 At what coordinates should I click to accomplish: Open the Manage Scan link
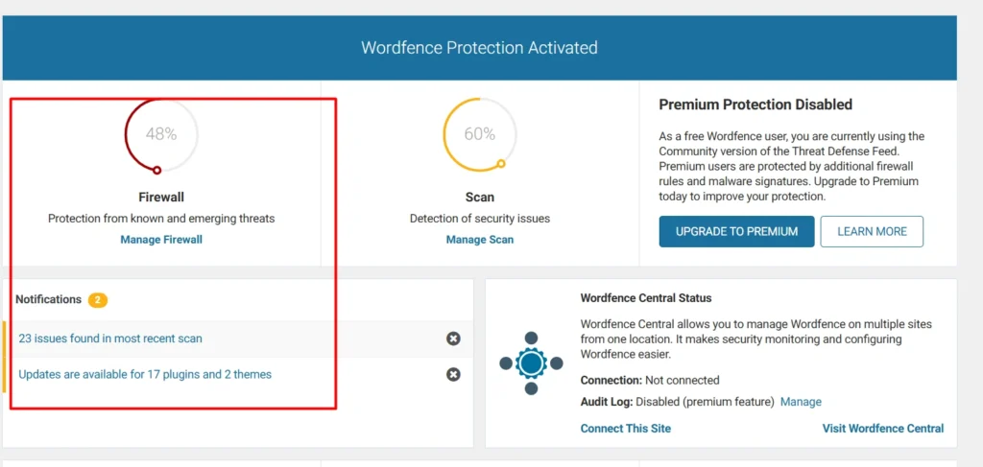[480, 240]
